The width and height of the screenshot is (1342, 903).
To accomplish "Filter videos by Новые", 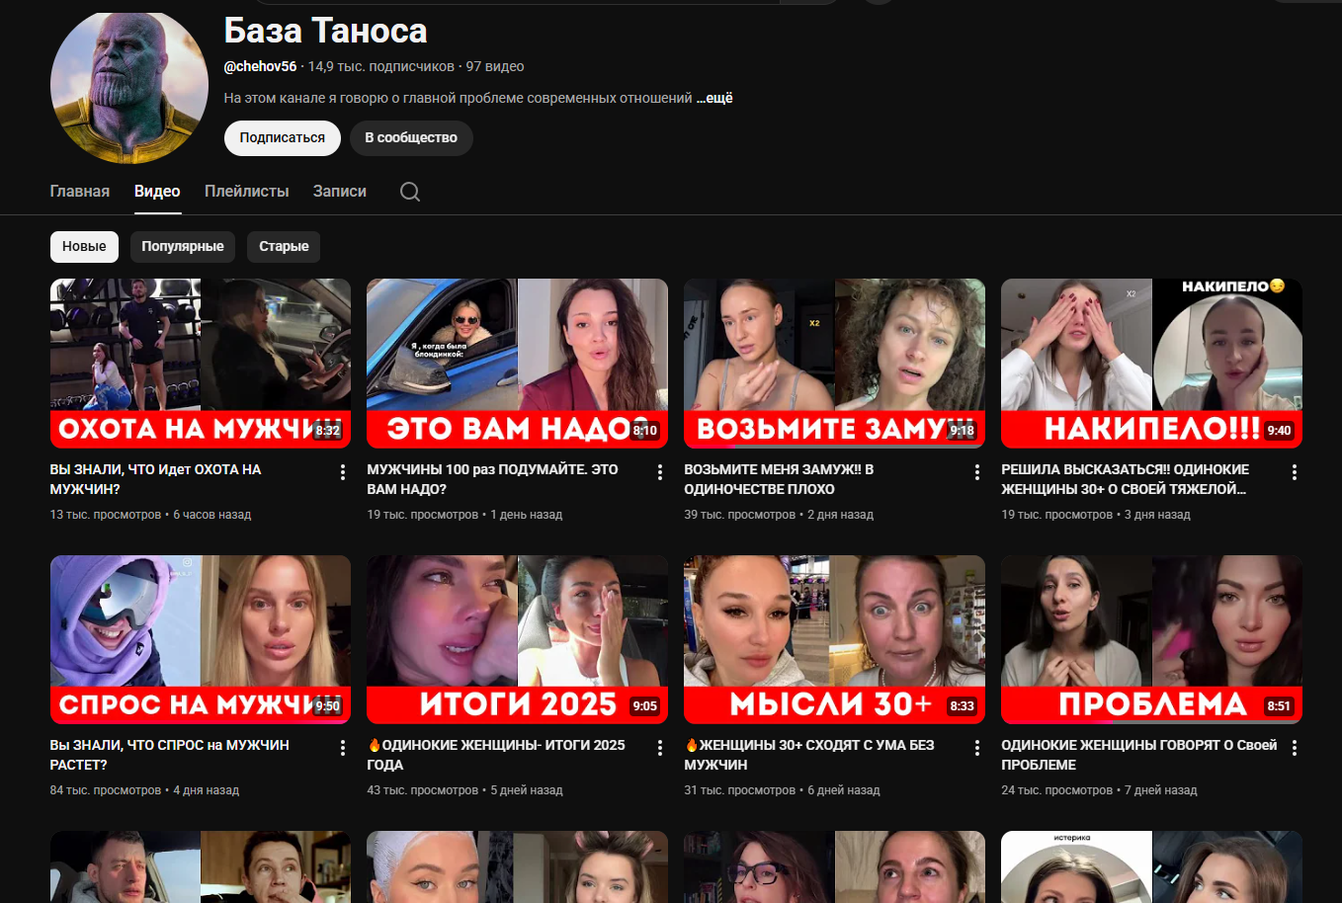I will pyautogui.click(x=84, y=246).
